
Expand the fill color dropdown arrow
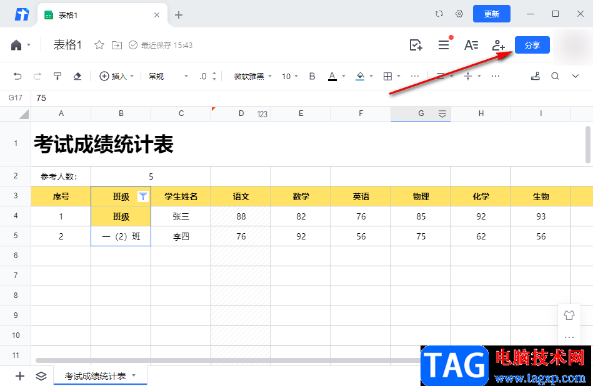click(x=371, y=76)
